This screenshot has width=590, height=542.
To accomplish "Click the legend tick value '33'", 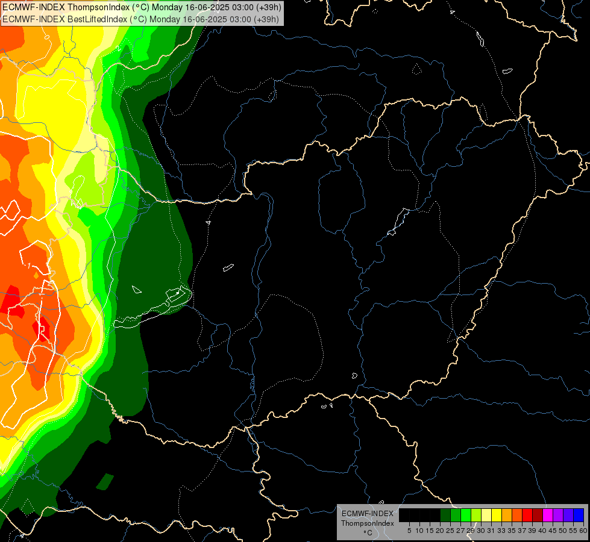I will [501, 531].
